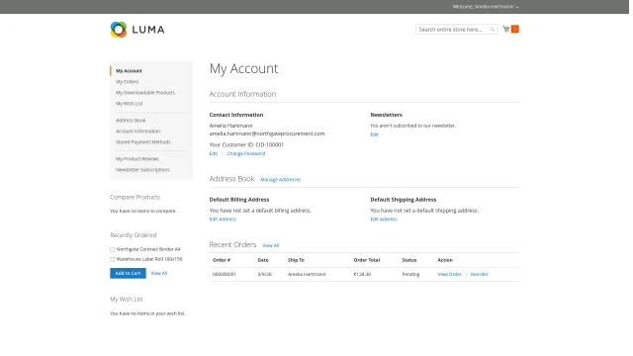Click Edit under Newsletters
The width and height of the screenshot is (633, 356).
(374, 134)
